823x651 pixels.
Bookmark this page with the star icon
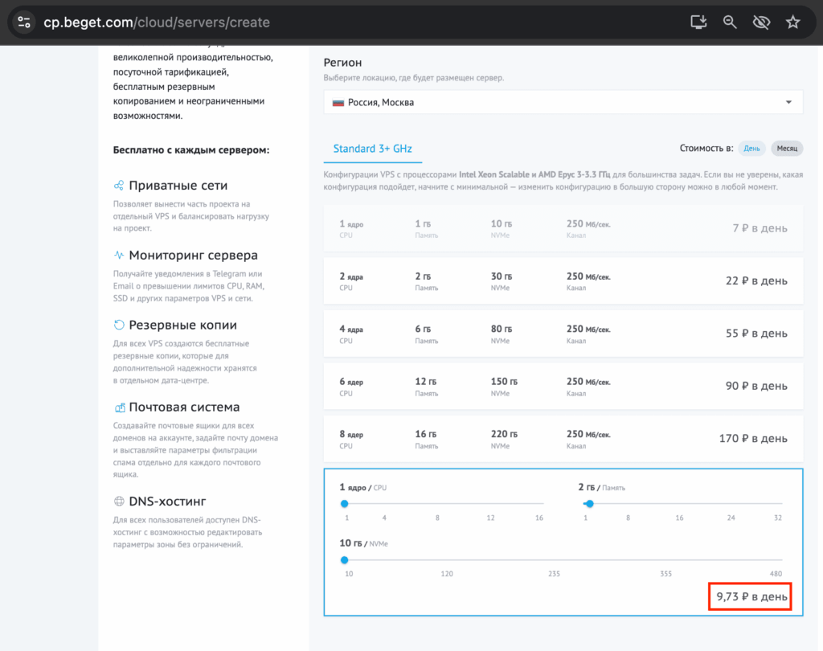coord(792,23)
